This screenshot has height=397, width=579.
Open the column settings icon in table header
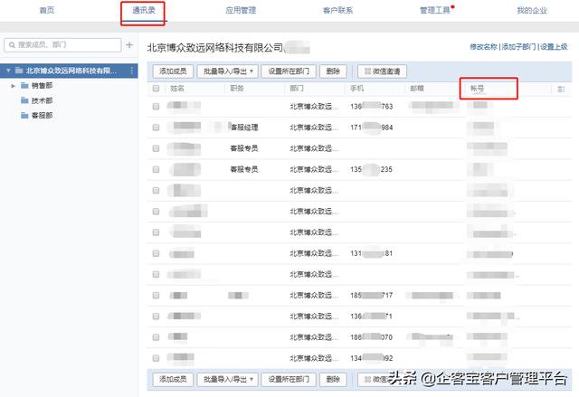[x=562, y=89]
